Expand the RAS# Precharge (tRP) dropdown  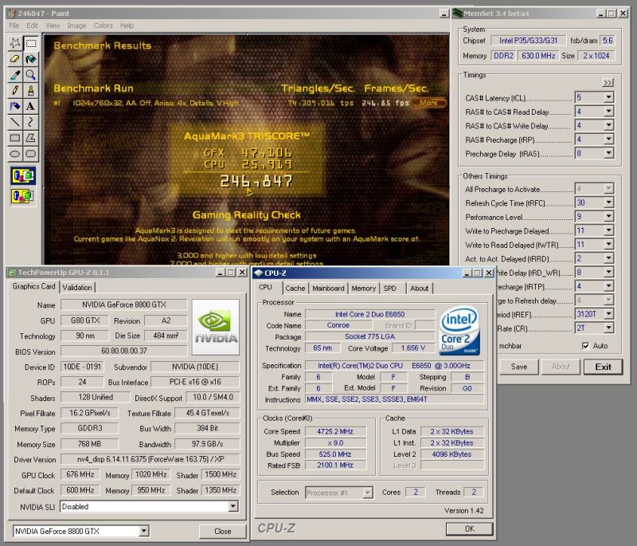click(608, 139)
